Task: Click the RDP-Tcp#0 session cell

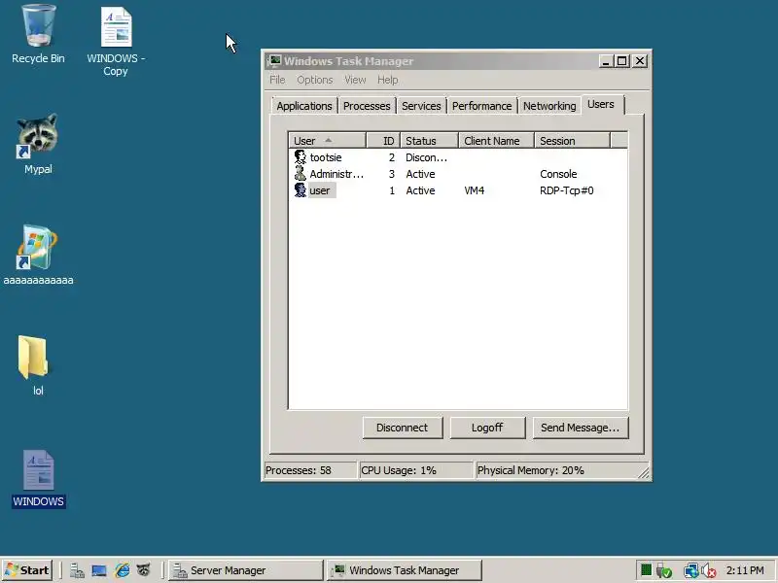Action: click(567, 190)
